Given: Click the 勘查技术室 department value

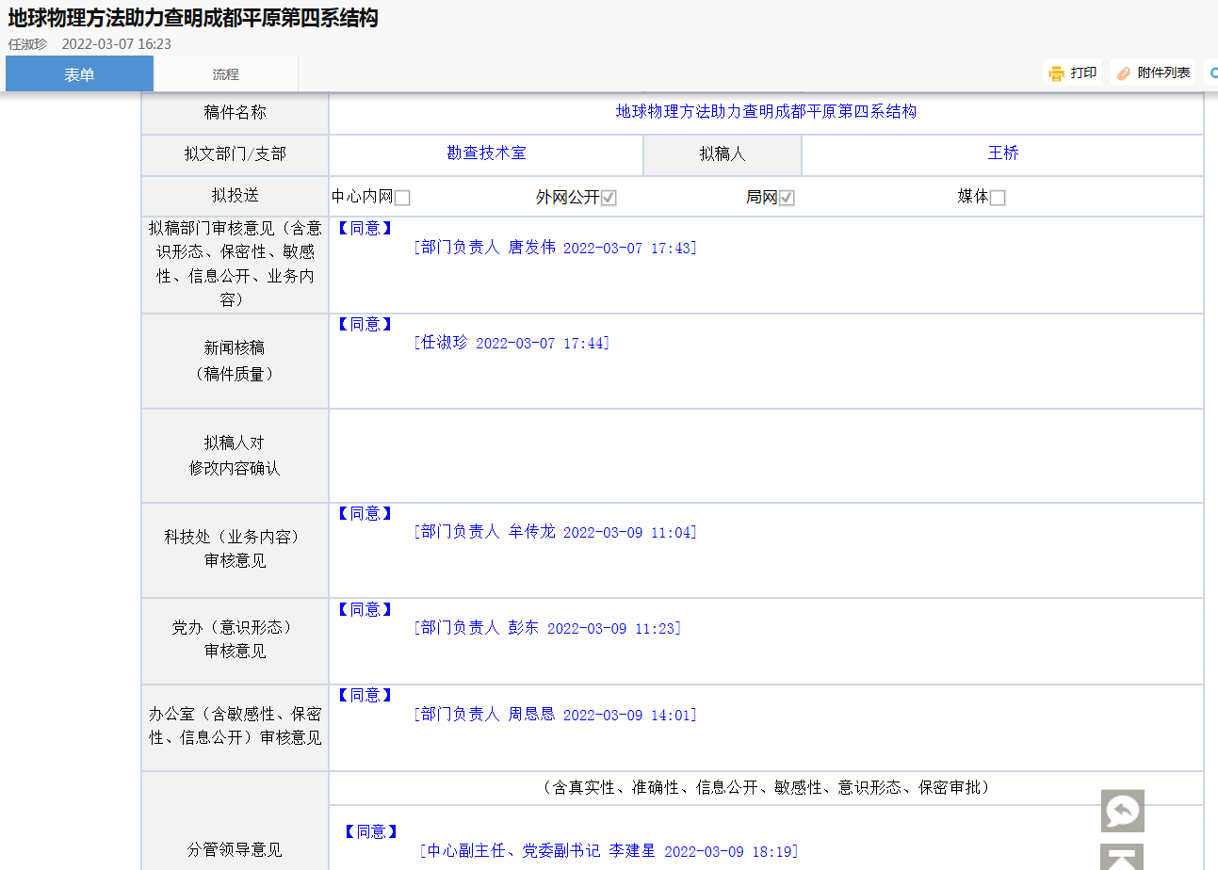Looking at the screenshot, I should (486, 153).
